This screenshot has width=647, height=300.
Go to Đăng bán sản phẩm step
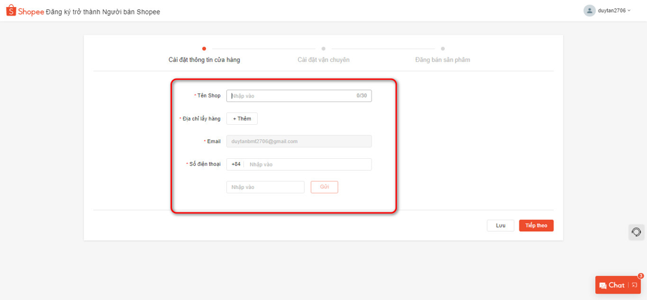(x=442, y=60)
